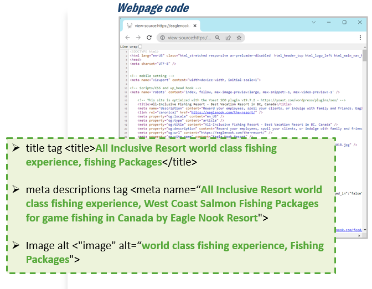The image size is (372, 289).
Task: Open the tab search chevron
Action: 314,22
